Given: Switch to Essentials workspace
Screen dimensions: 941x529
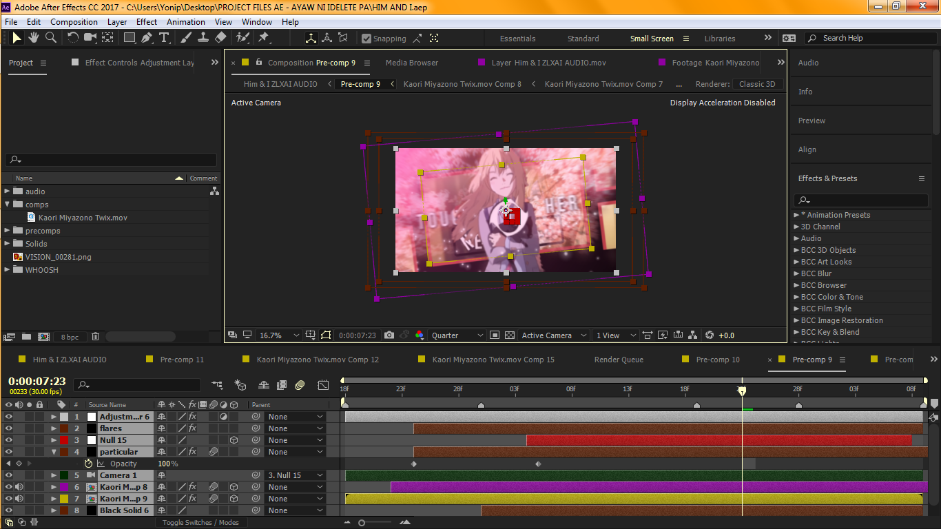Looking at the screenshot, I should coord(517,39).
